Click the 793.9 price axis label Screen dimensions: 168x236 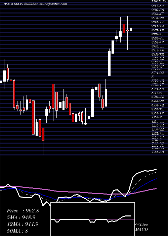click(x=156, y=117)
